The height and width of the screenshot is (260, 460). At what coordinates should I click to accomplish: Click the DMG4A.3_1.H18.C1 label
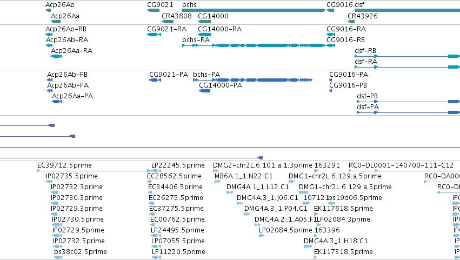[x=336, y=241]
